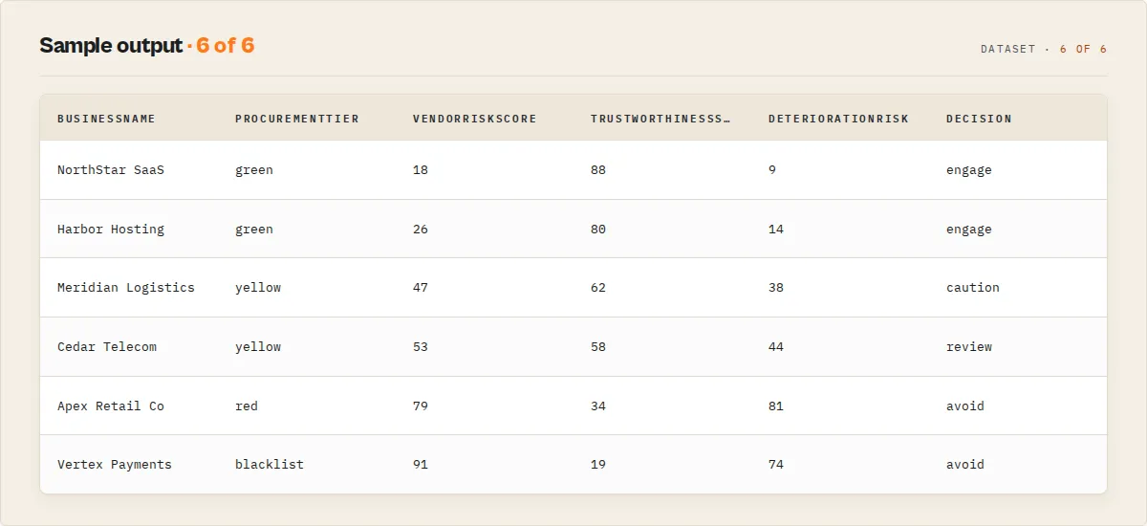Click trustworthiness value 19
Image resolution: width=1147 pixels, height=526 pixels.
point(598,465)
